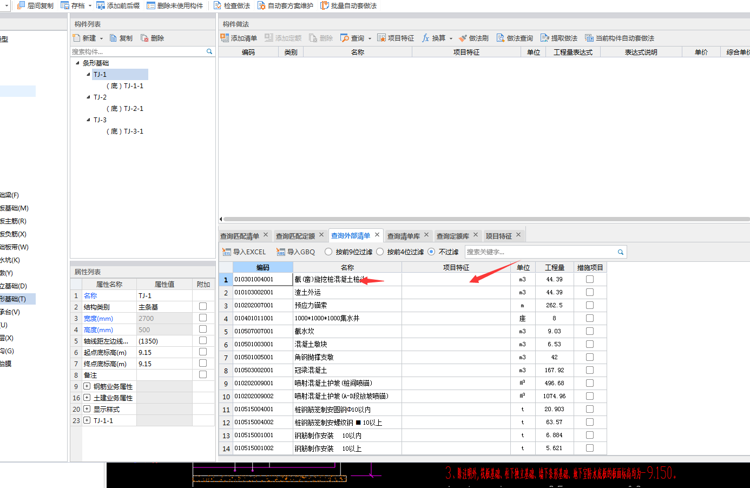This screenshot has height=488, width=750.
Task: Click 复制 in component list toolbar
Action: point(121,38)
